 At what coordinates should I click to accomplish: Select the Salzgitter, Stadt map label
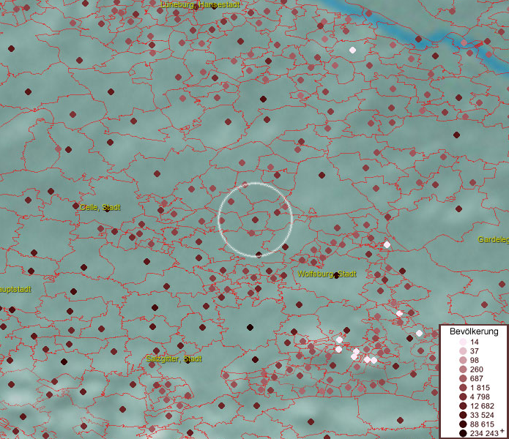coord(174,359)
